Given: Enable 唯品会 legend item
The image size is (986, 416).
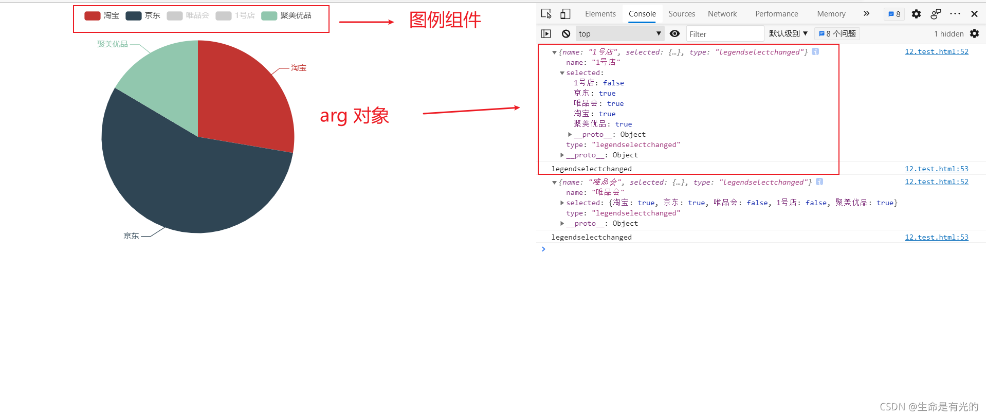Looking at the screenshot, I should pyautogui.click(x=188, y=15).
